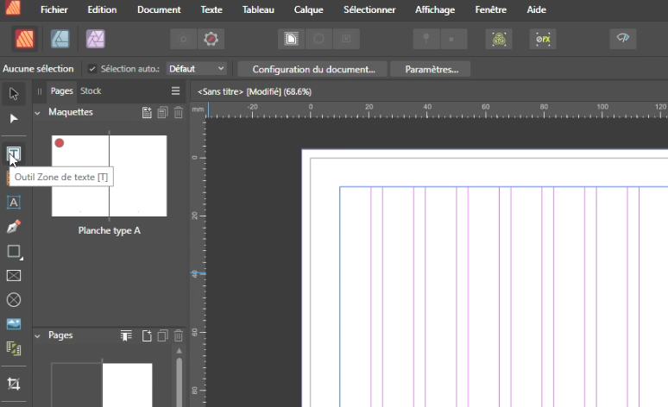This screenshot has height=407, width=668.
Task: Switch to Affinity Designer persona
Action: pos(60,39)
